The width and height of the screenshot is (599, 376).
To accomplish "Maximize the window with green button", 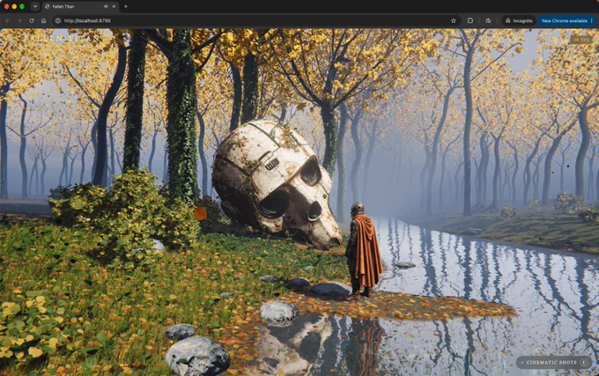I will click(x=22, y=6).
